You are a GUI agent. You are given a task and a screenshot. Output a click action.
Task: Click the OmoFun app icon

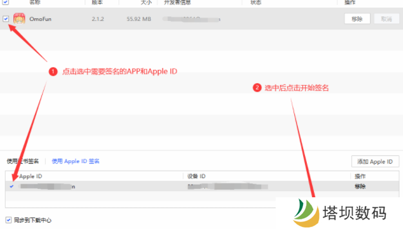19,18
